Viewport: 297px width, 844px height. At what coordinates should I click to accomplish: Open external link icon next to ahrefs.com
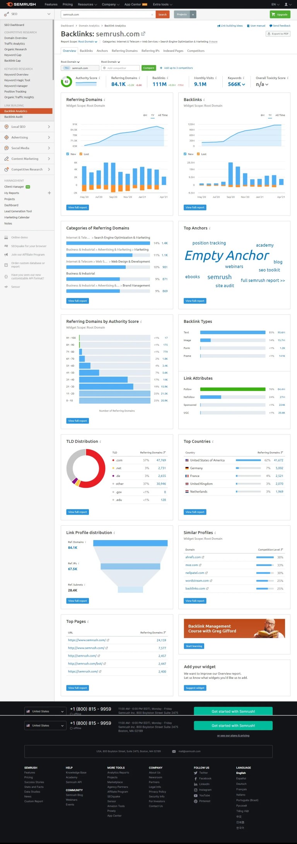pyautogui.click(x=203, y=557)
